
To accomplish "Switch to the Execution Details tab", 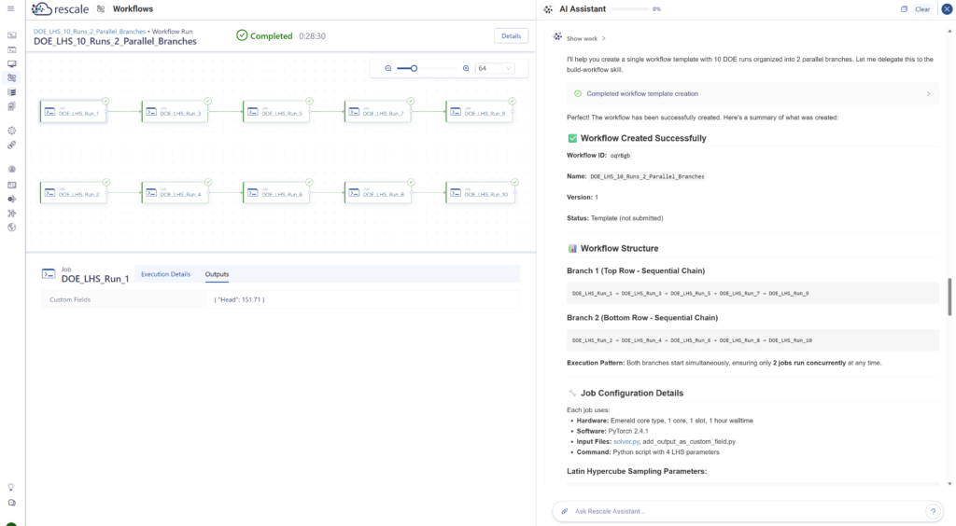I will [x=166, y=274].
